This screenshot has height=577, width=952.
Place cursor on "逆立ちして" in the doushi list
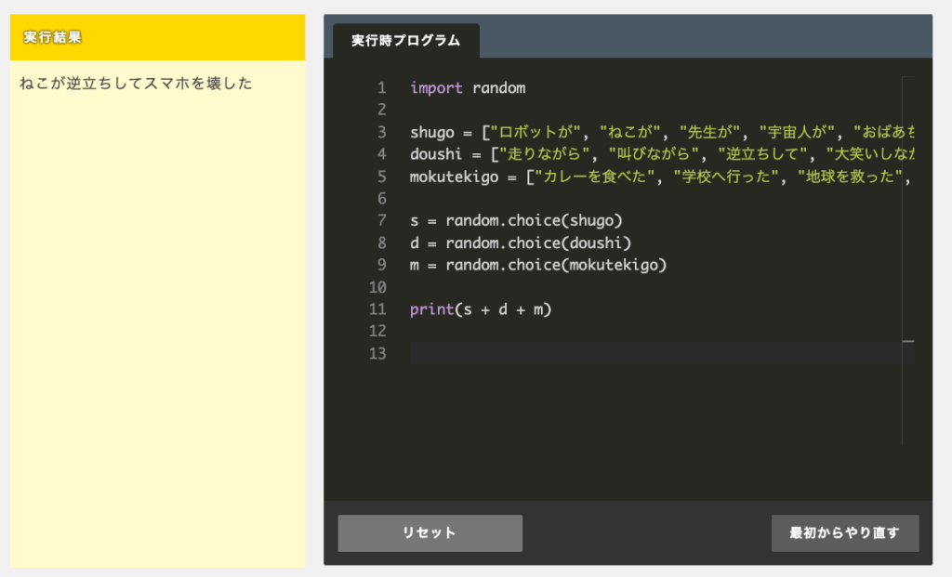pos(762,154)
